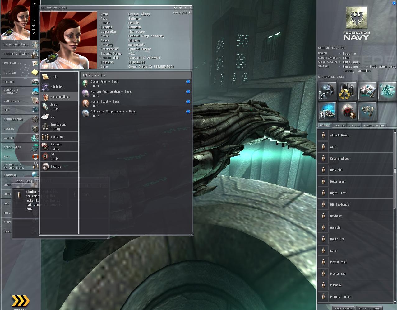
Task: Open the Bio section
Action: 59,117
